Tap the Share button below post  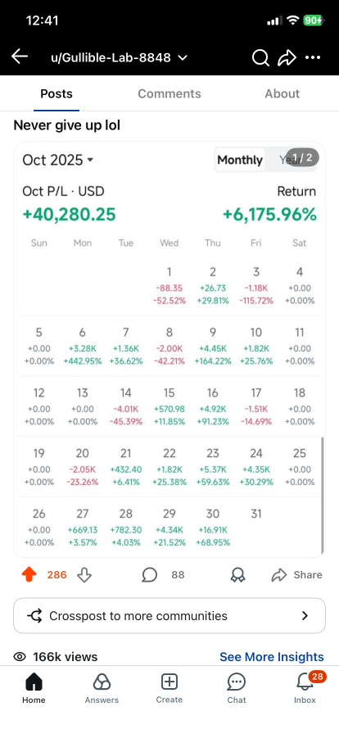[x=297, y=575]
